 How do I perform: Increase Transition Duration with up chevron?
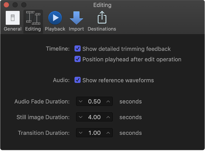(x=108, y=133)
